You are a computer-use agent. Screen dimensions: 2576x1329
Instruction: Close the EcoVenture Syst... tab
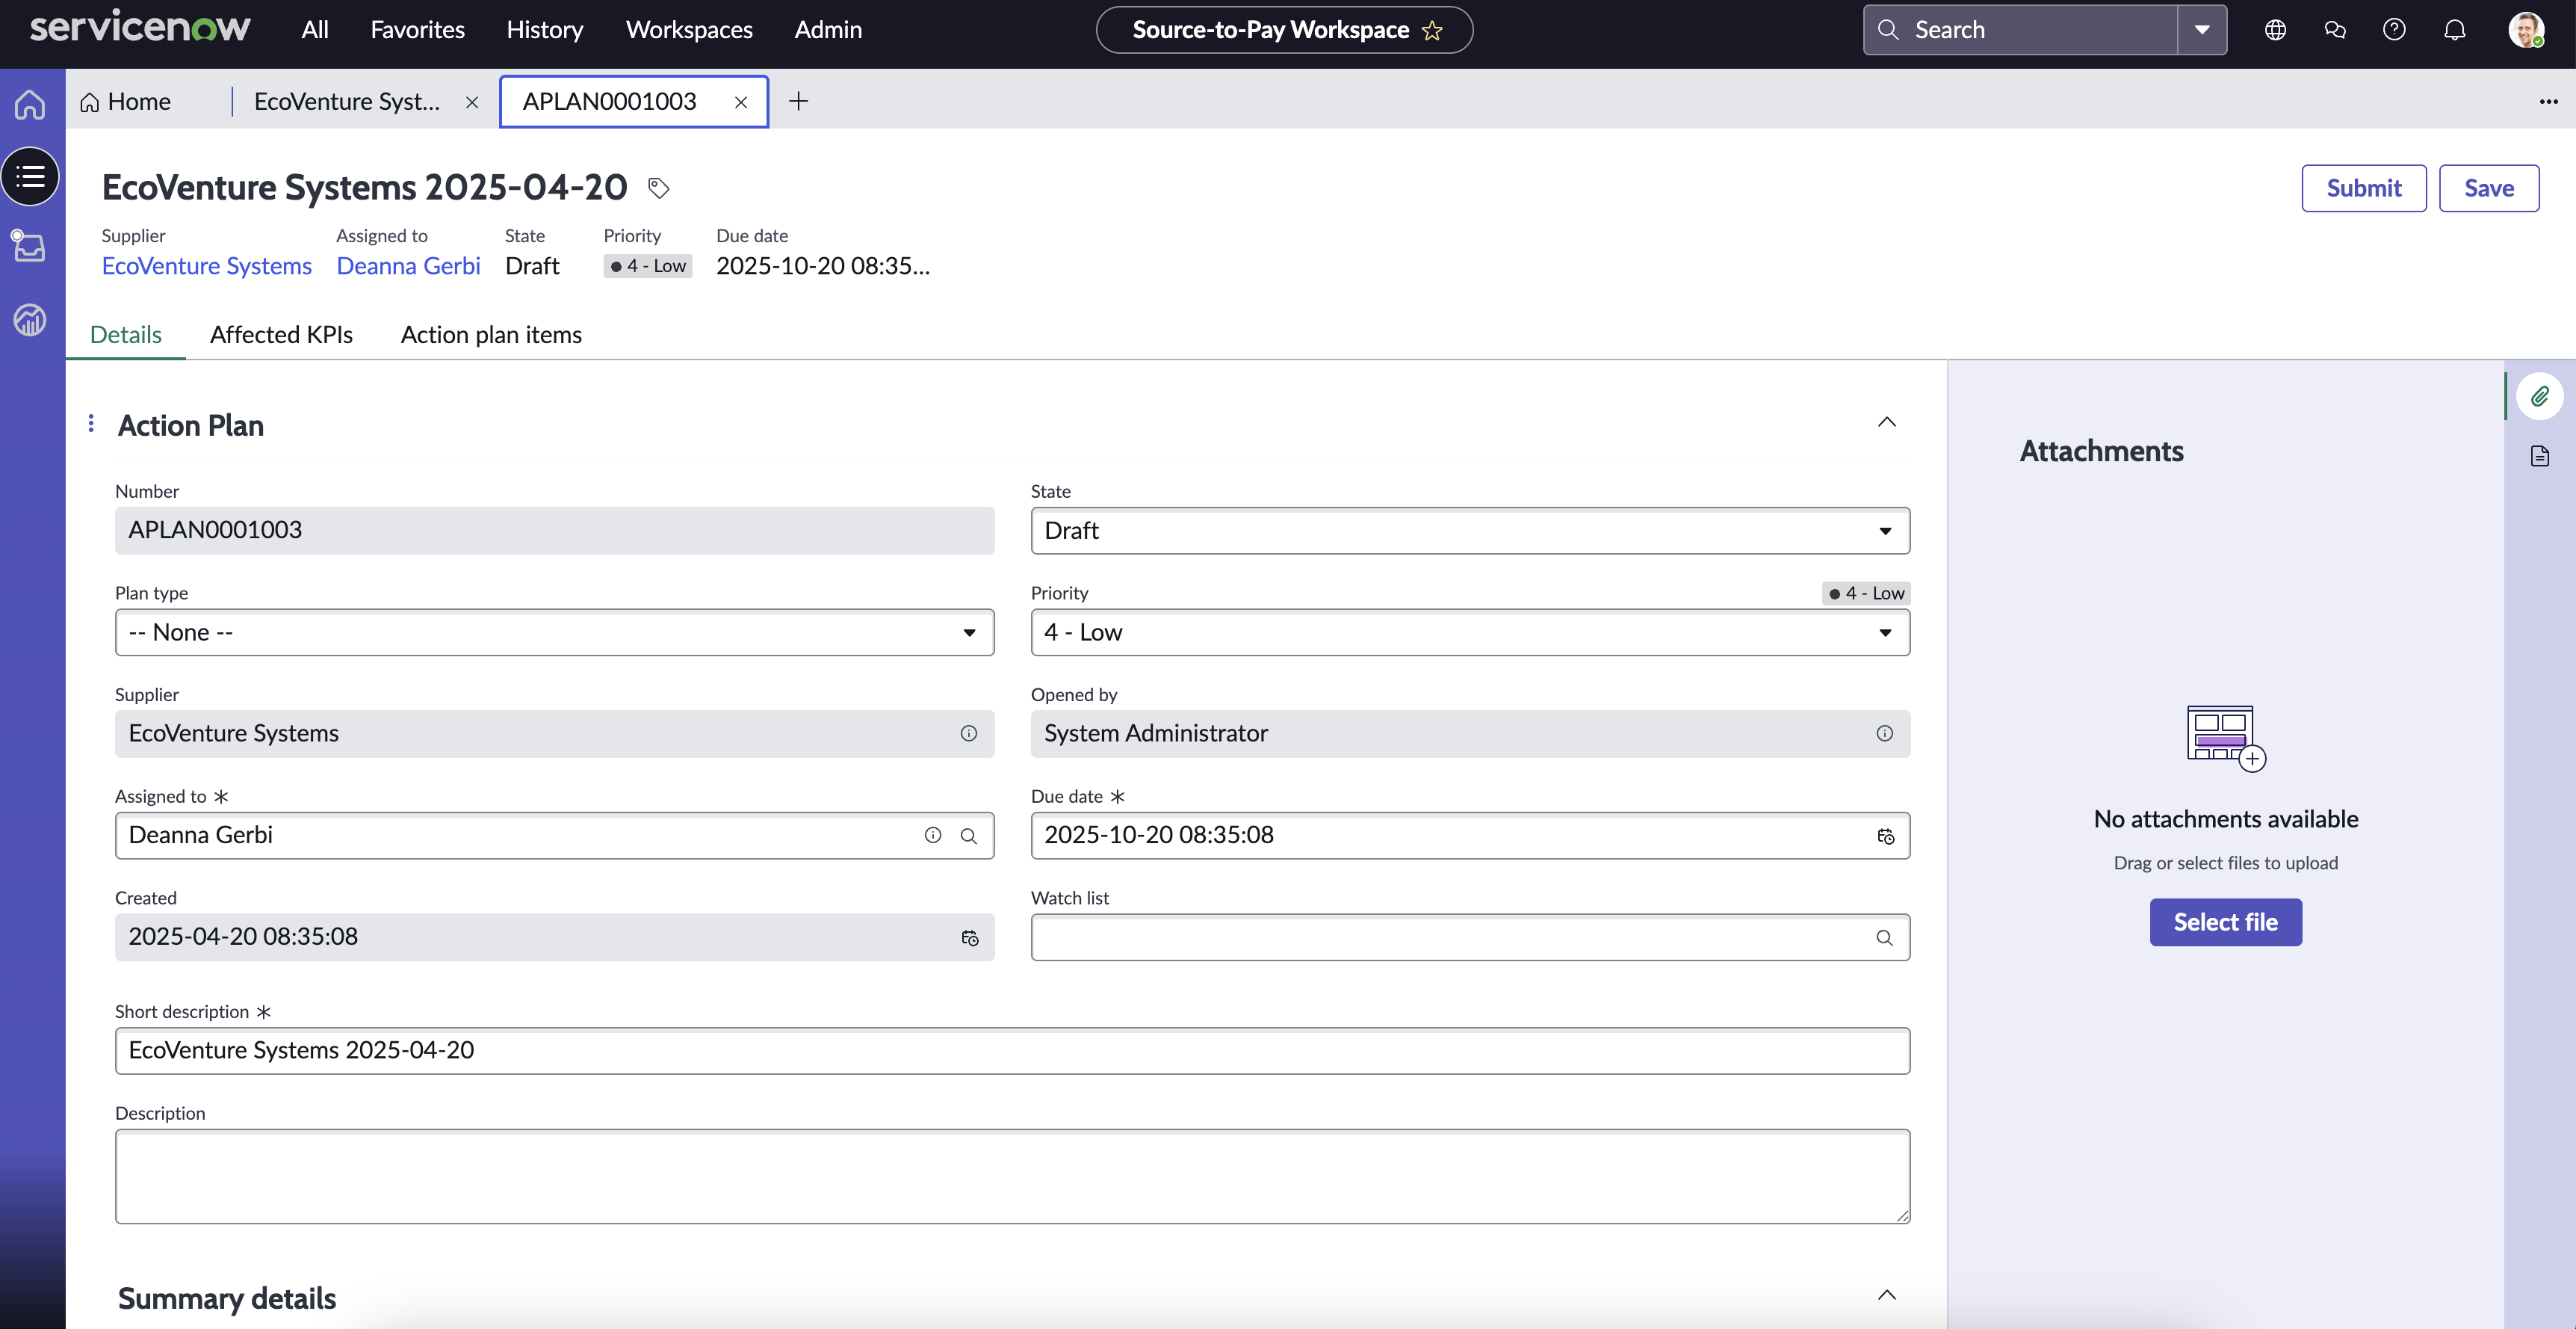[472, 102]
